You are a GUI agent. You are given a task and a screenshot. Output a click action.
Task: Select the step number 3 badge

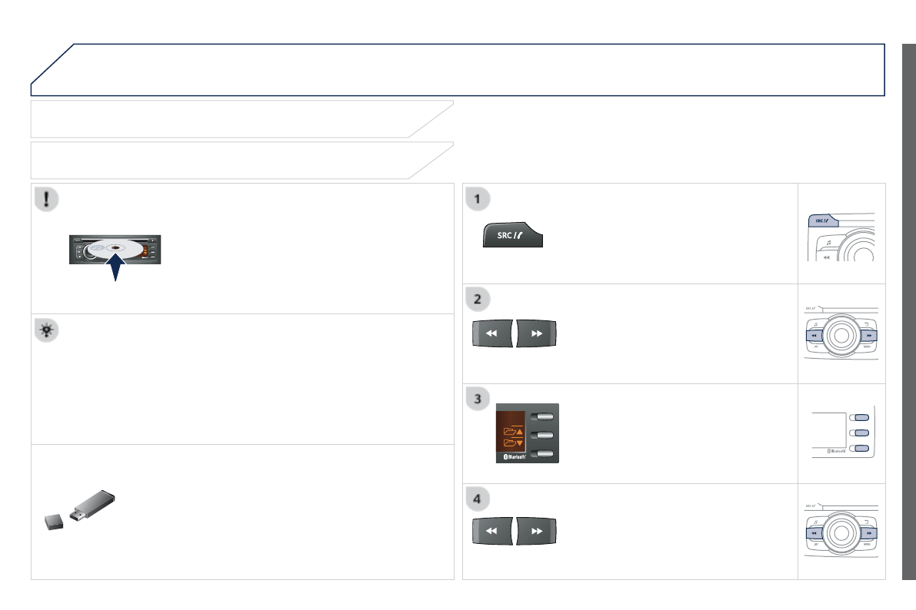click(x=479, y=399)
